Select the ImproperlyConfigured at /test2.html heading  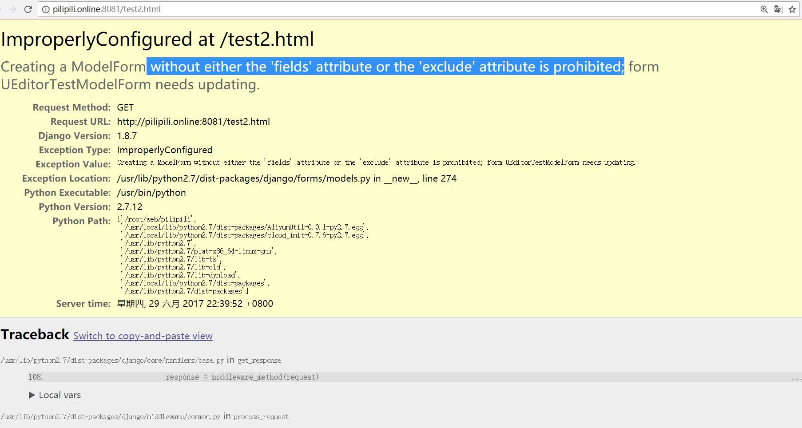point(157,39)
